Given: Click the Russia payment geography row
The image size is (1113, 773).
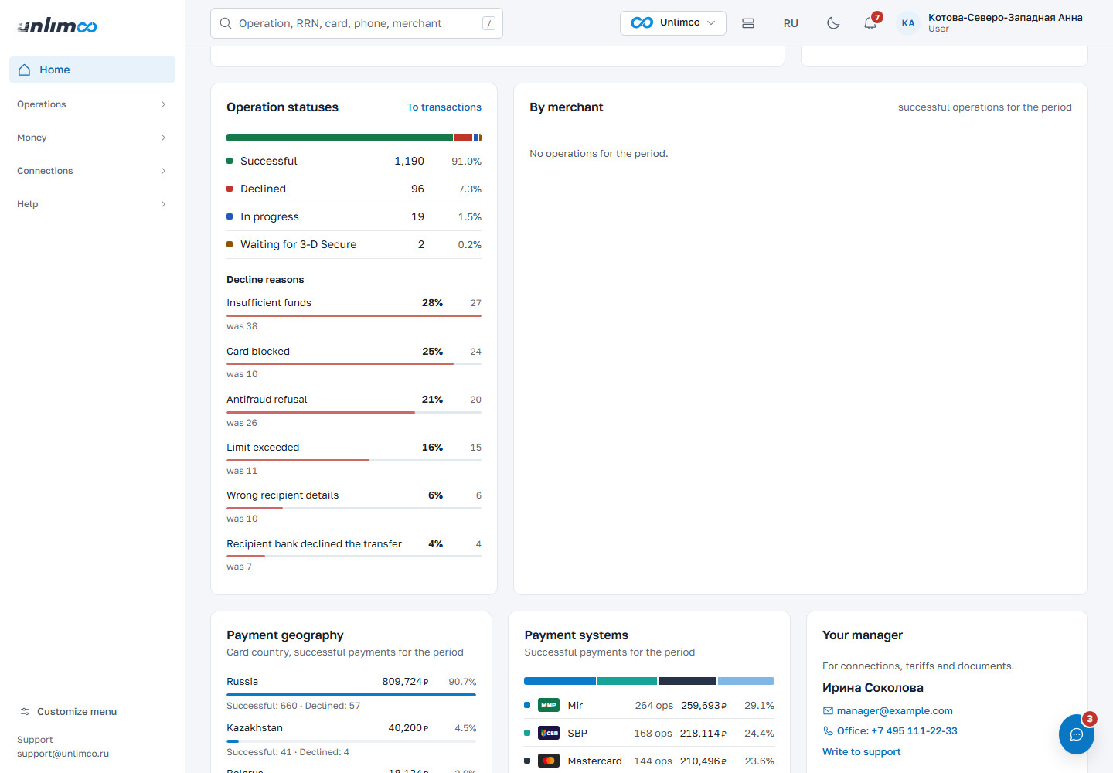Looking at the screenshot, I should (352, 693).
